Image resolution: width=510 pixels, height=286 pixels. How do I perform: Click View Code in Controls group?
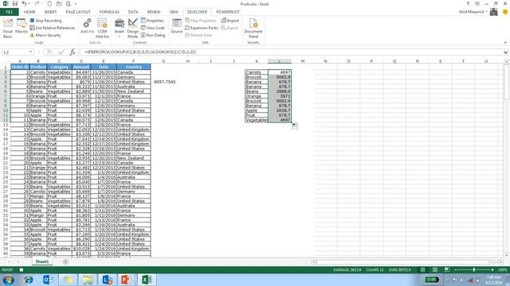(x=152, y=28)
